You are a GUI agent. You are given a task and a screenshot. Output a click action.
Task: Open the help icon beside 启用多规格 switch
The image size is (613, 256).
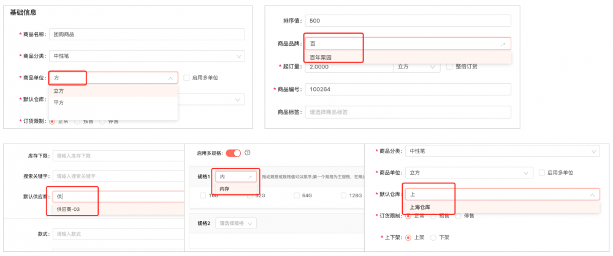[247, 153]
